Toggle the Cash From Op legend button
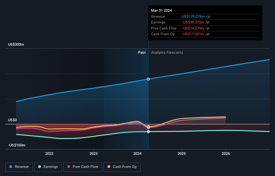The image size is (275, 176). tap(122, 167)
